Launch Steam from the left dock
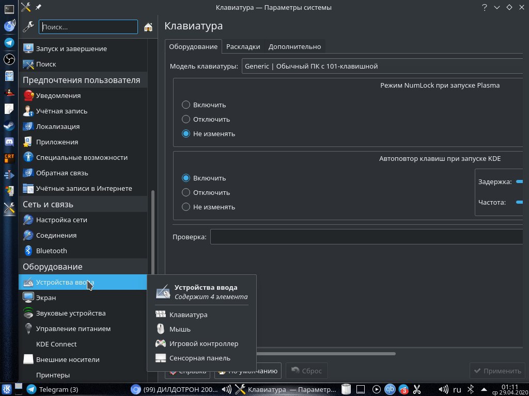Image resolution: width=529 pixels, height=396 pixels. [x=9, y=125]
